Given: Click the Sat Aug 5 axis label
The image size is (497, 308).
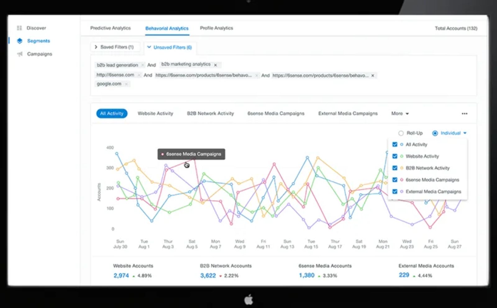Looking at the screenshot, I should pos(192,244).
